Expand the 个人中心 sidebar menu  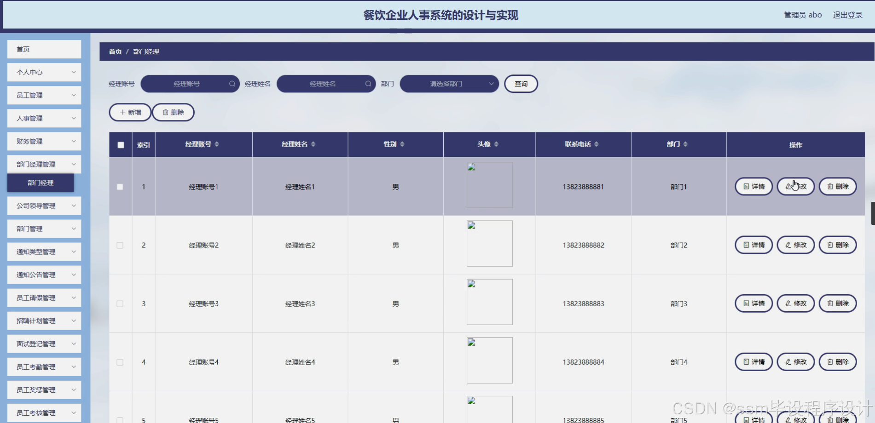click(44, 72)
